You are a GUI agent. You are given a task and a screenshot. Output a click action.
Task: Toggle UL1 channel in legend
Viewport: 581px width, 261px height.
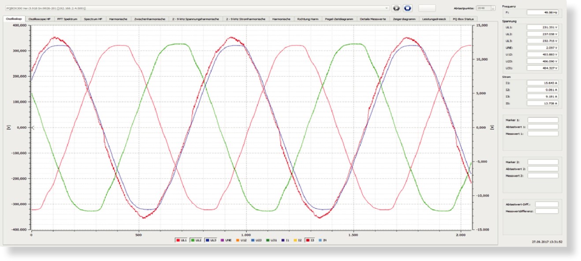point(181,240)
